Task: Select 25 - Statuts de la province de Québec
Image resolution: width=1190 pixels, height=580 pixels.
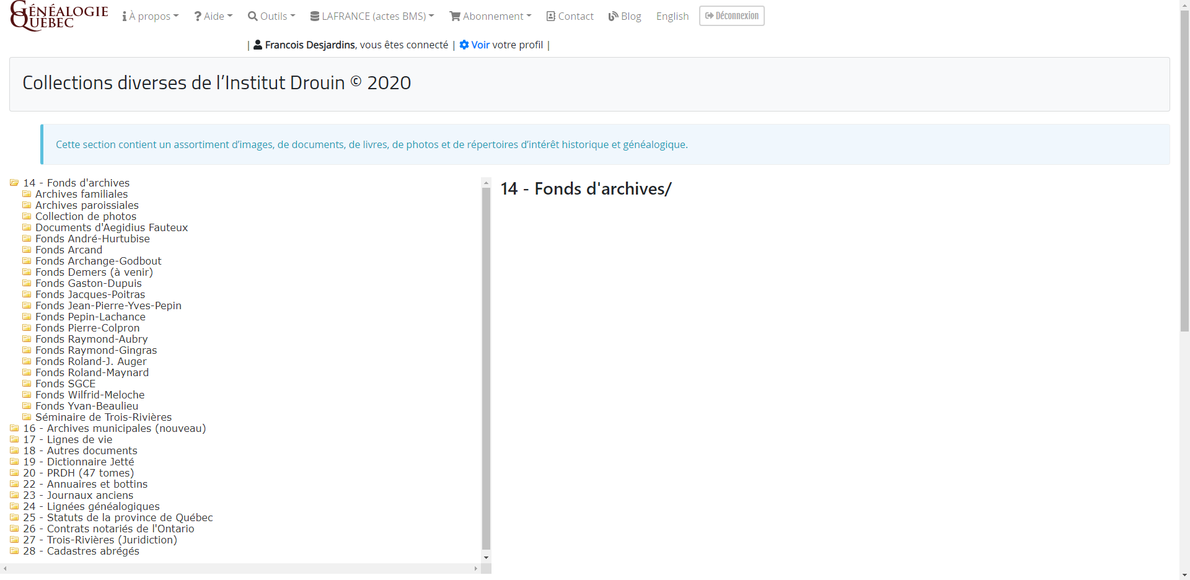Action: point(118,517)
